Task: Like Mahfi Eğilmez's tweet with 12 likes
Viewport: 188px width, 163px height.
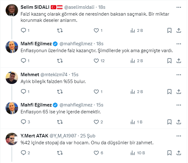Action: click(x=96, y=61)
